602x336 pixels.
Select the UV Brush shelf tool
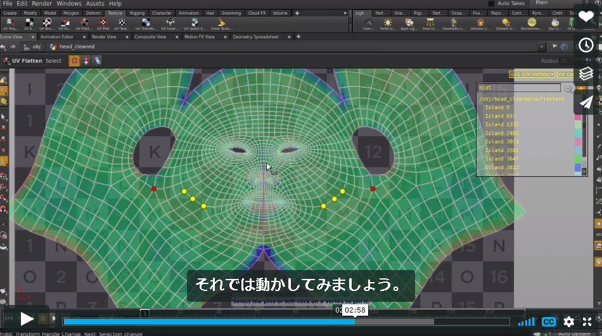pos(47,24)
